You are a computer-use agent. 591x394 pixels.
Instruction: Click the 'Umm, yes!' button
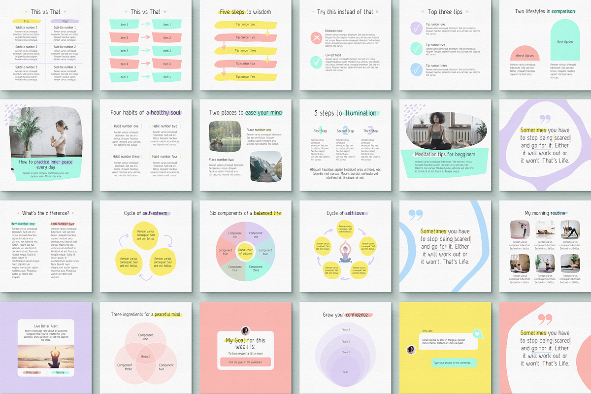(x=32, y=372)
